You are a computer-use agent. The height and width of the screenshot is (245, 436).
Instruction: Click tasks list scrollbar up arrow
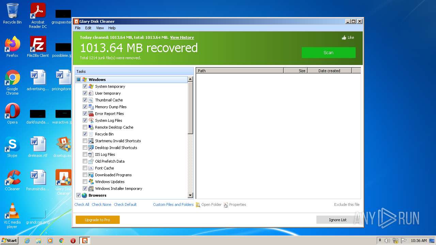(190, 79)
